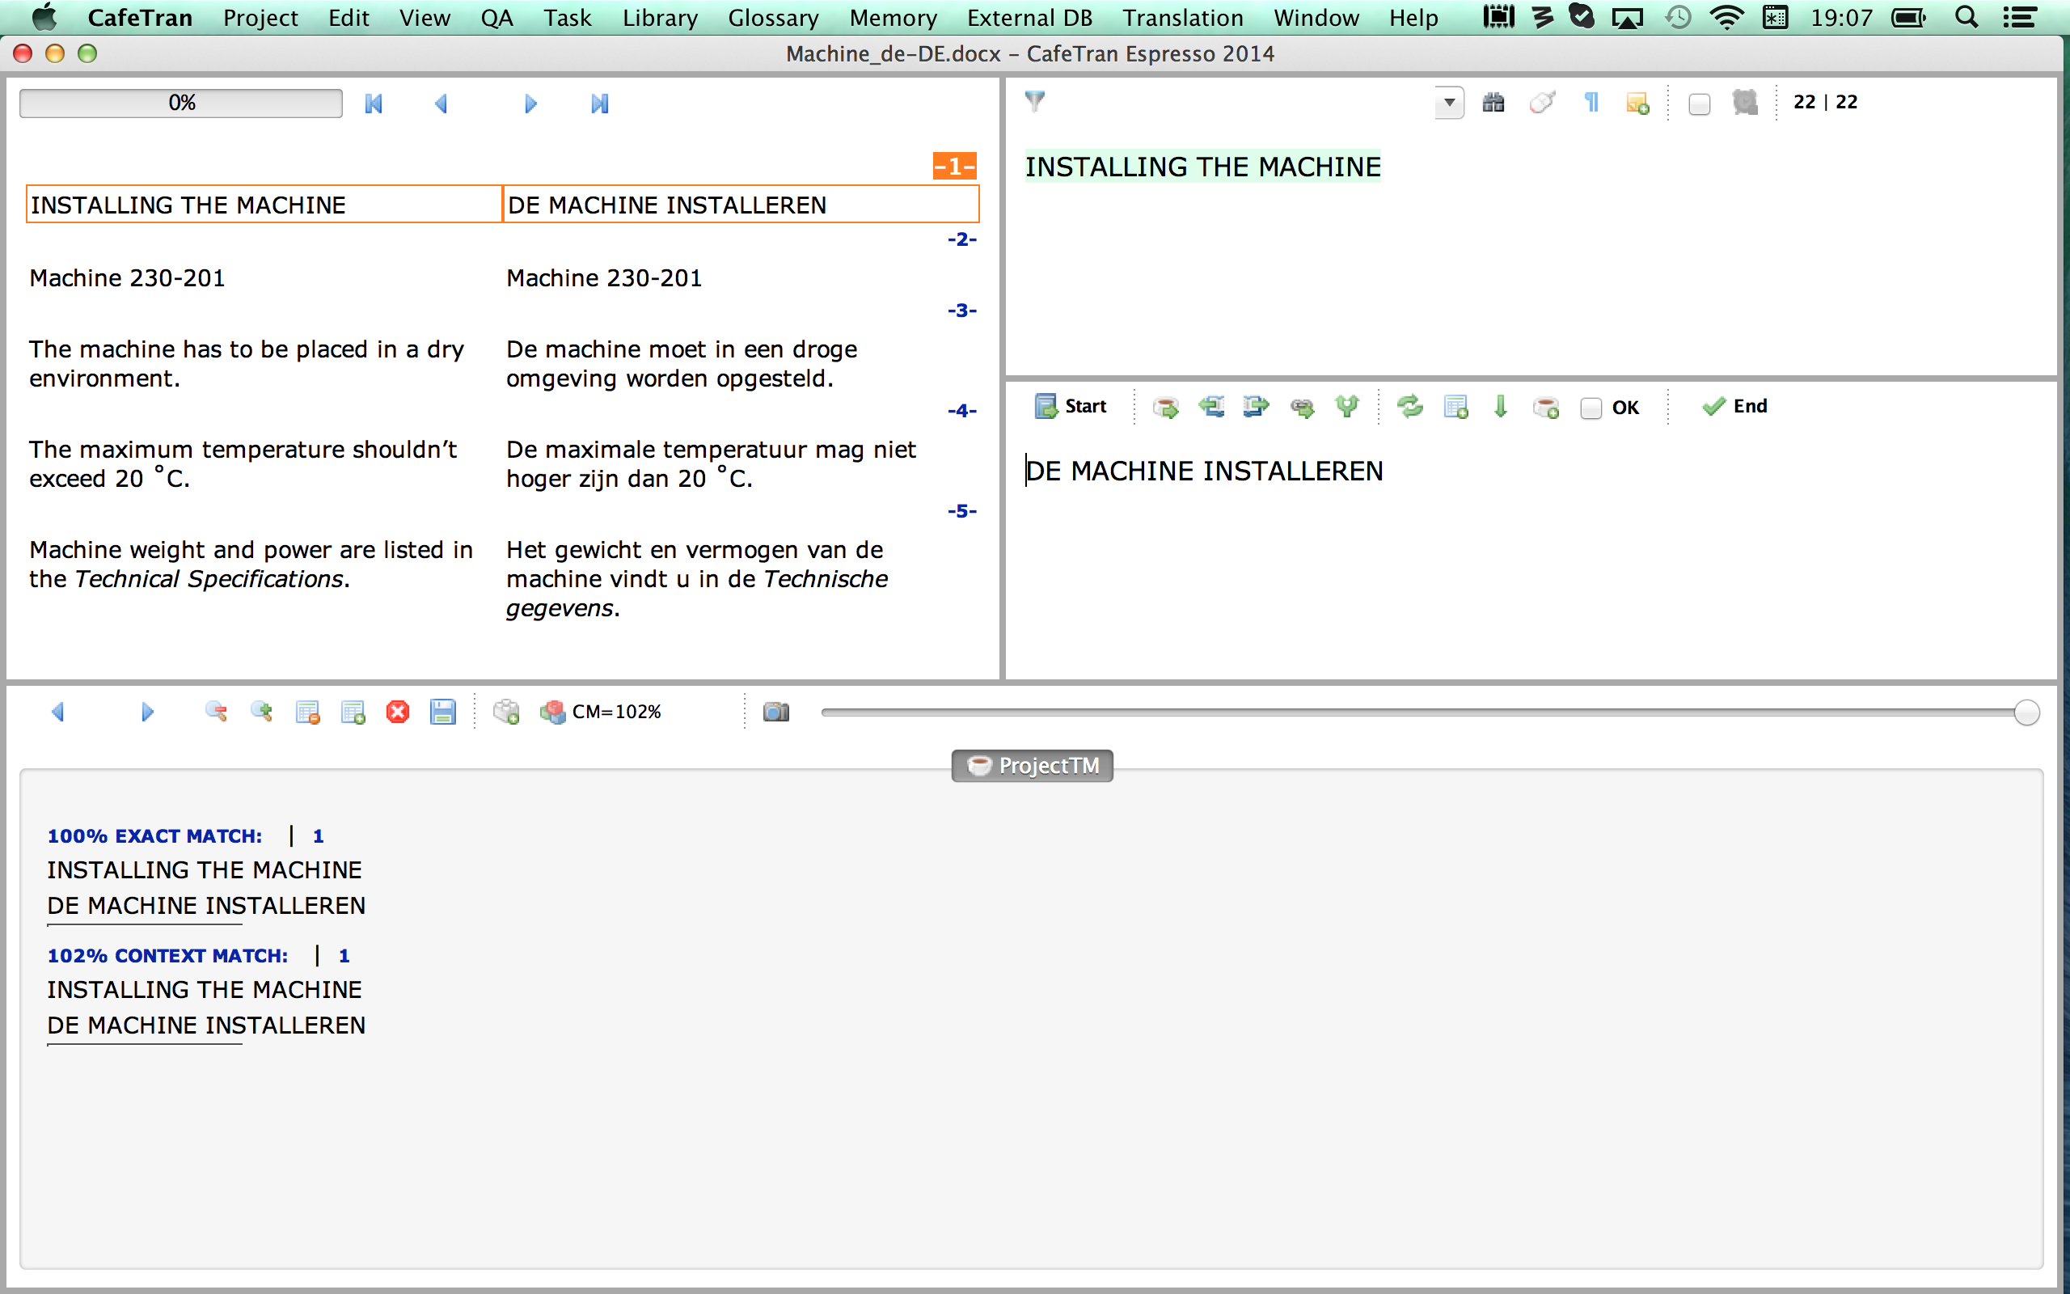
Task: Click the zoom in magnifier icon
Action: (261, 712)
